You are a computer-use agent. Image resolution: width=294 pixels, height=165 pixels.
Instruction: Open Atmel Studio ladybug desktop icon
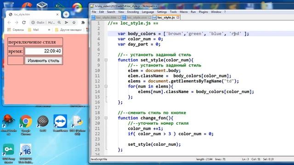click(x=8, y=125)
